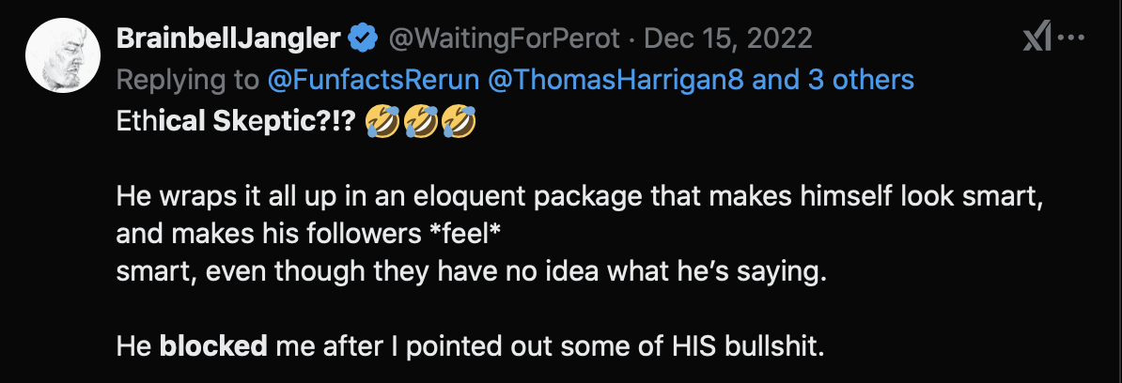
Task: Open the three-dot more options menu
Action: pyautogui.click(x=1071, y=38)
